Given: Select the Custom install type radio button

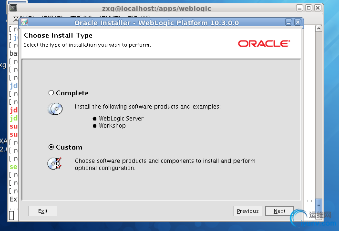Looking at the screenshot, I should coord(51,147).
